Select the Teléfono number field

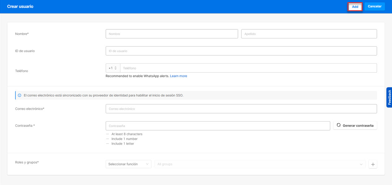(248, 68)
